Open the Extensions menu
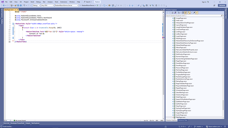 tap(64, 2)
